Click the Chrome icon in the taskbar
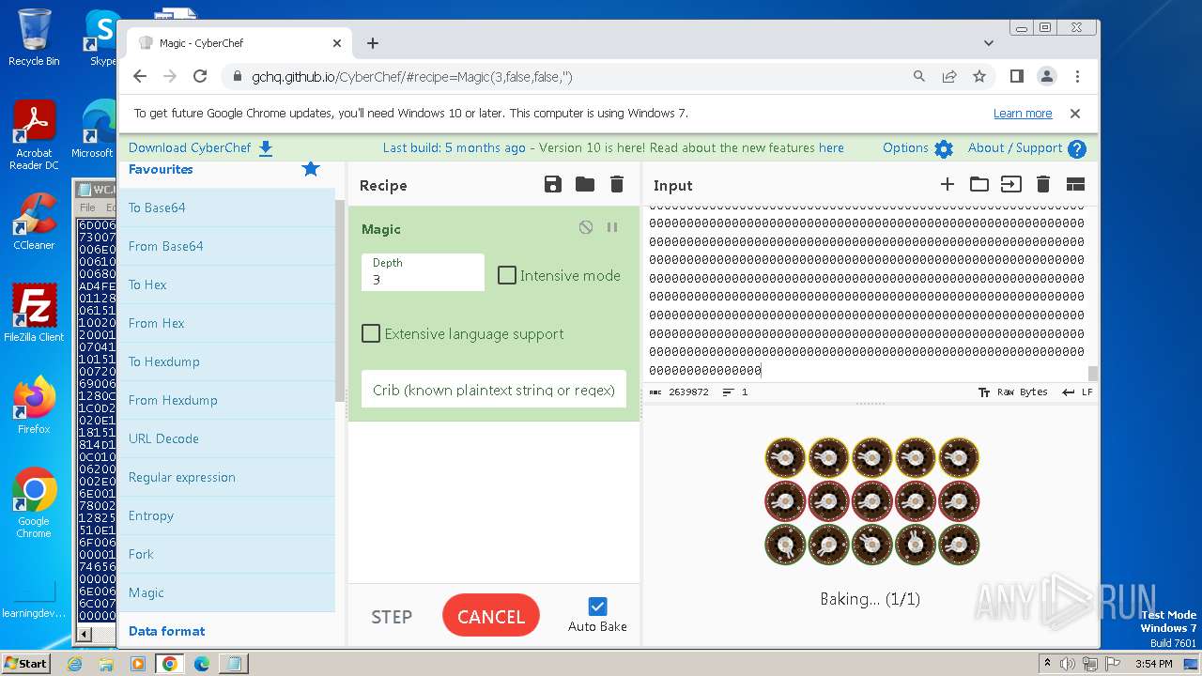 [x=169, y=664]
